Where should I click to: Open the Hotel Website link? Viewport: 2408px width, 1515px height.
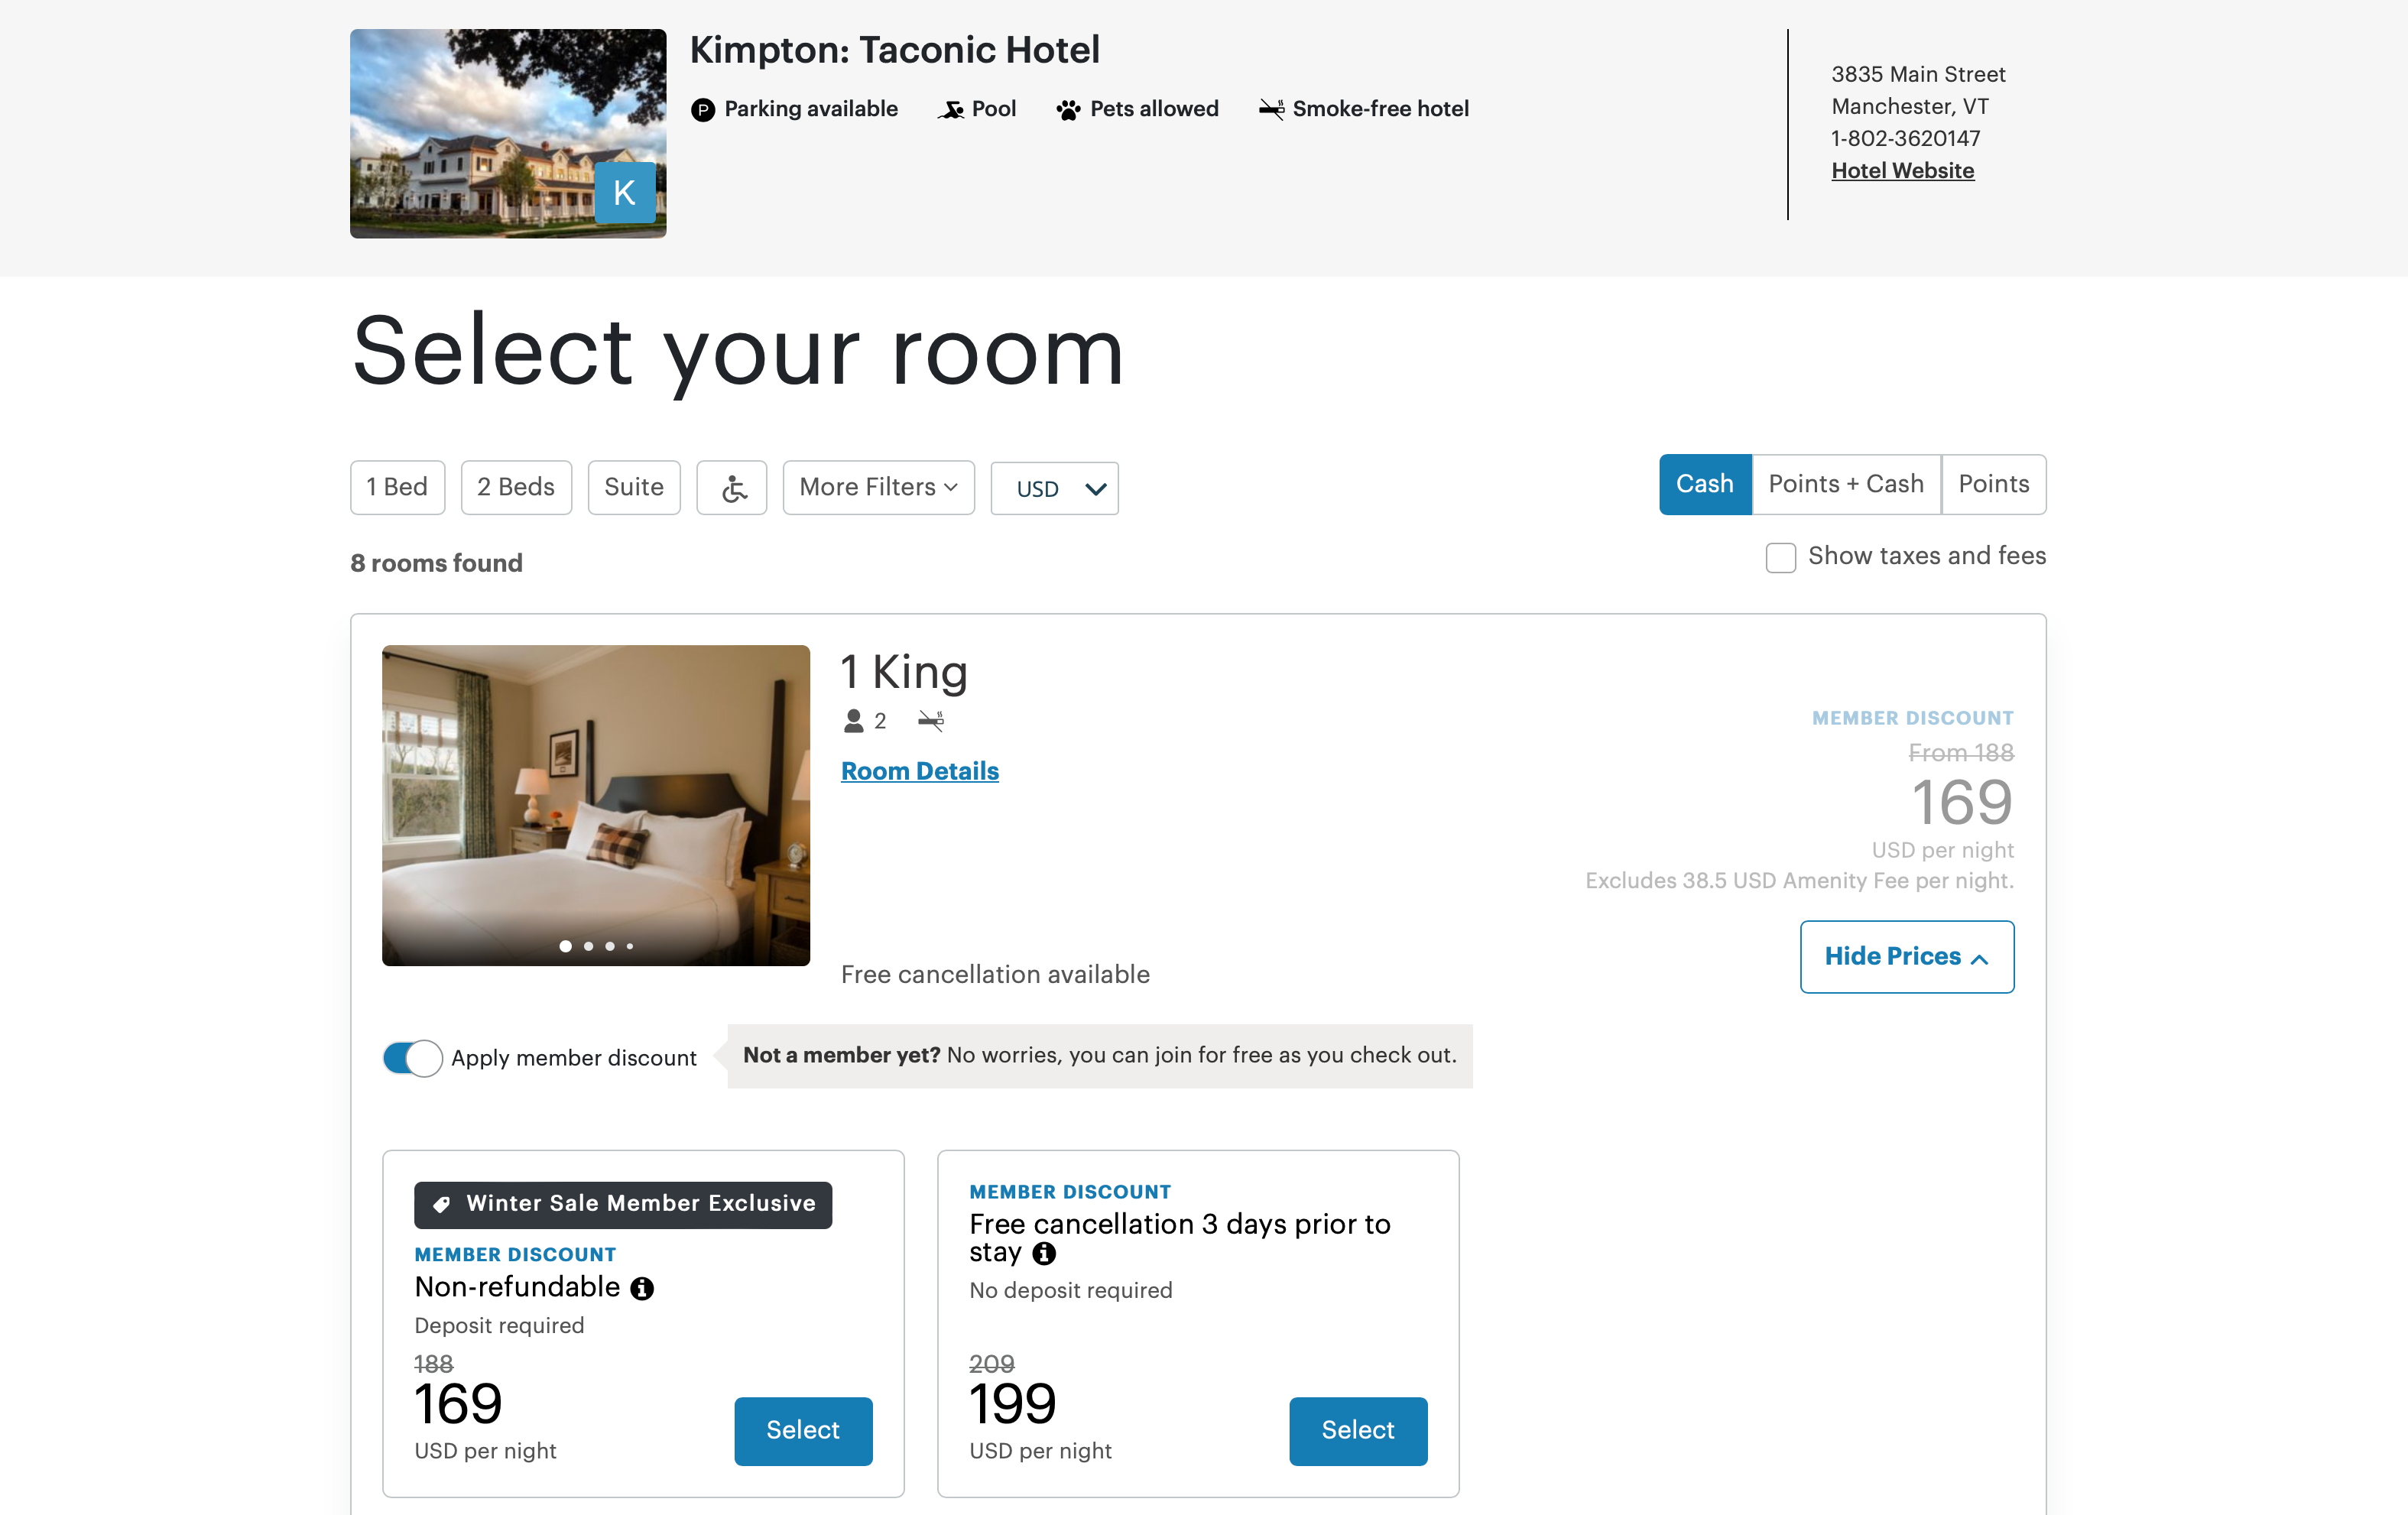(x=1902, y=171)
